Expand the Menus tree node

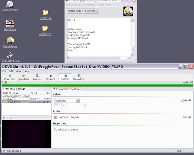(x=4, y=99)
